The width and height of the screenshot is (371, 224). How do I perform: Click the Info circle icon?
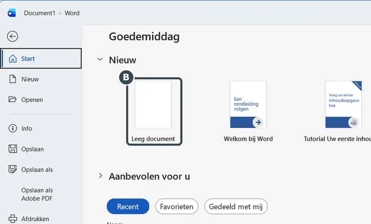click(12, 129)
